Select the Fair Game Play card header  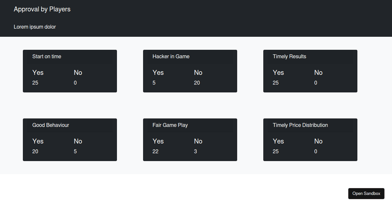170,125
